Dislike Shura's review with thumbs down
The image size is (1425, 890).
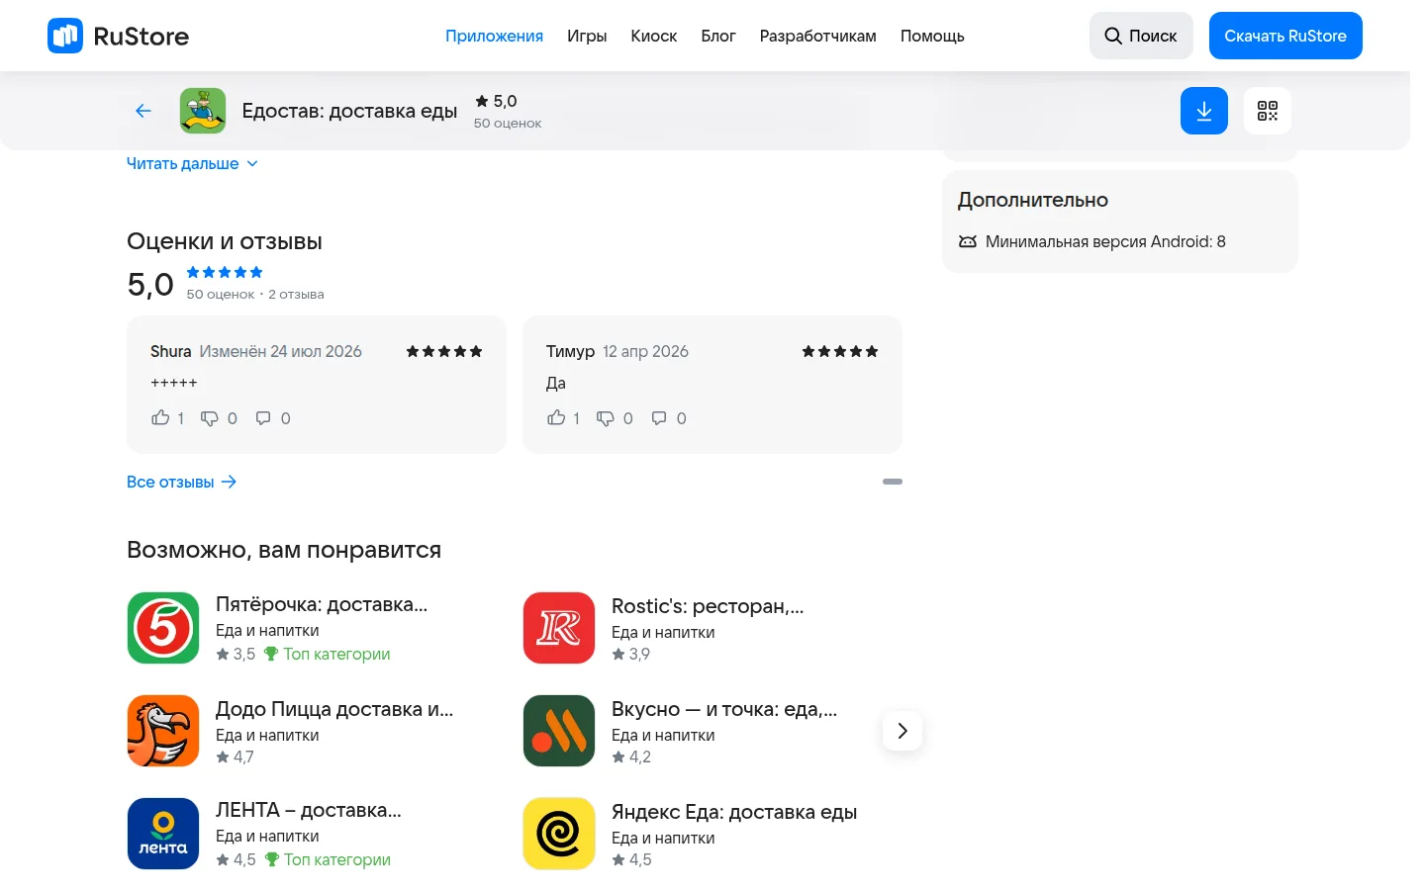click(210, 418)
